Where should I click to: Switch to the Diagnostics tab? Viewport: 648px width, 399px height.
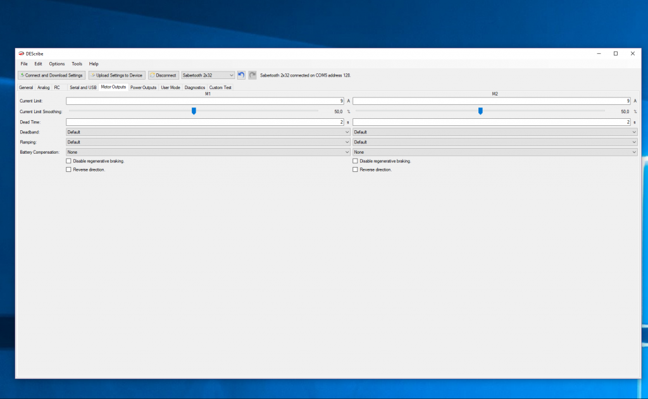coord(195,87)
